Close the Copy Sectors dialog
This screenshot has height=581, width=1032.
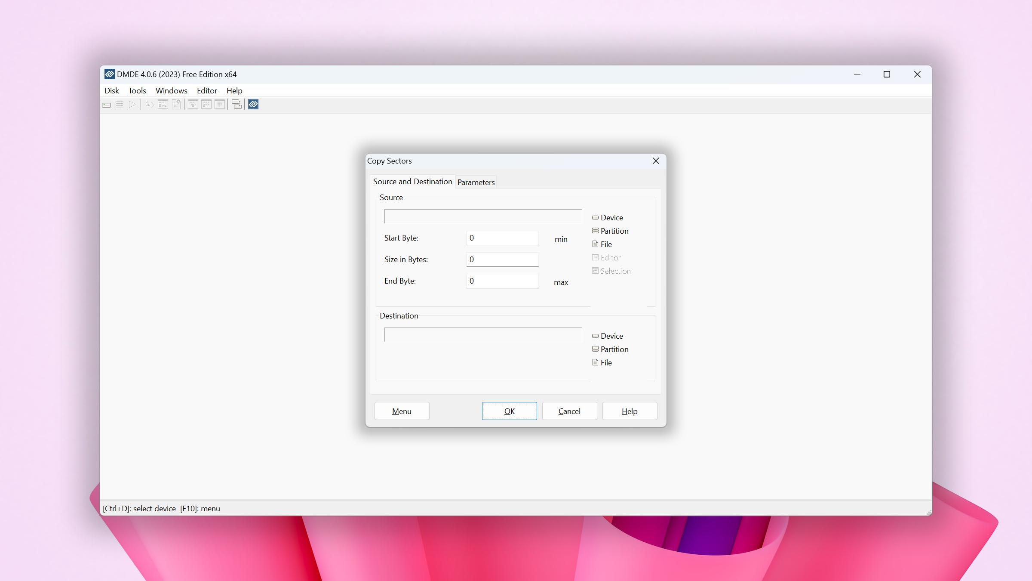656,161
